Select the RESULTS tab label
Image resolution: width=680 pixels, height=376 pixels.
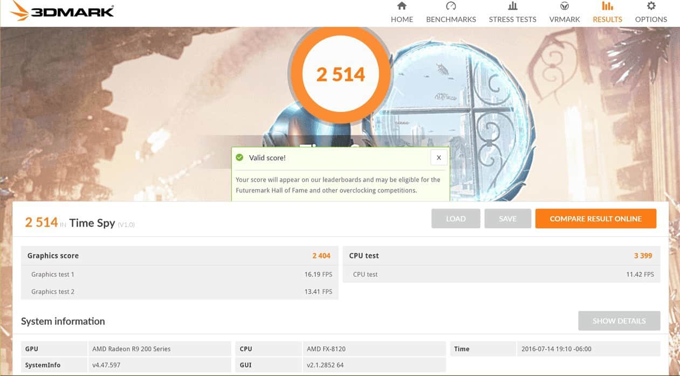(x=607, y=19)
